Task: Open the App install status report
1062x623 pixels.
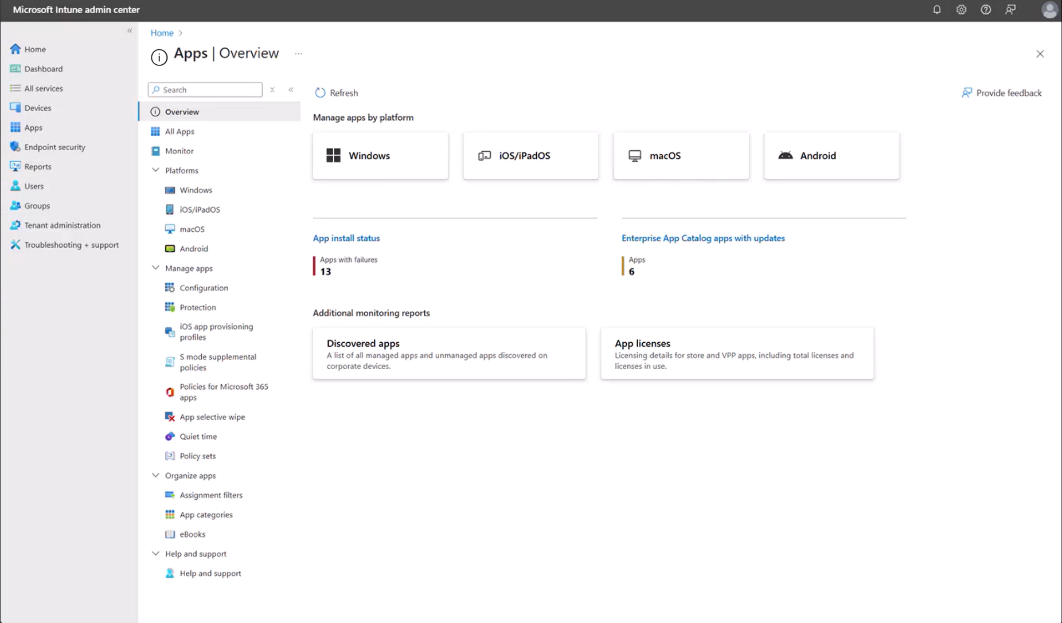Action: click(x=346, y=238)
